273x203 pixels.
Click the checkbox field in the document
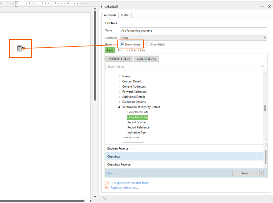click(x=19, y=48)
